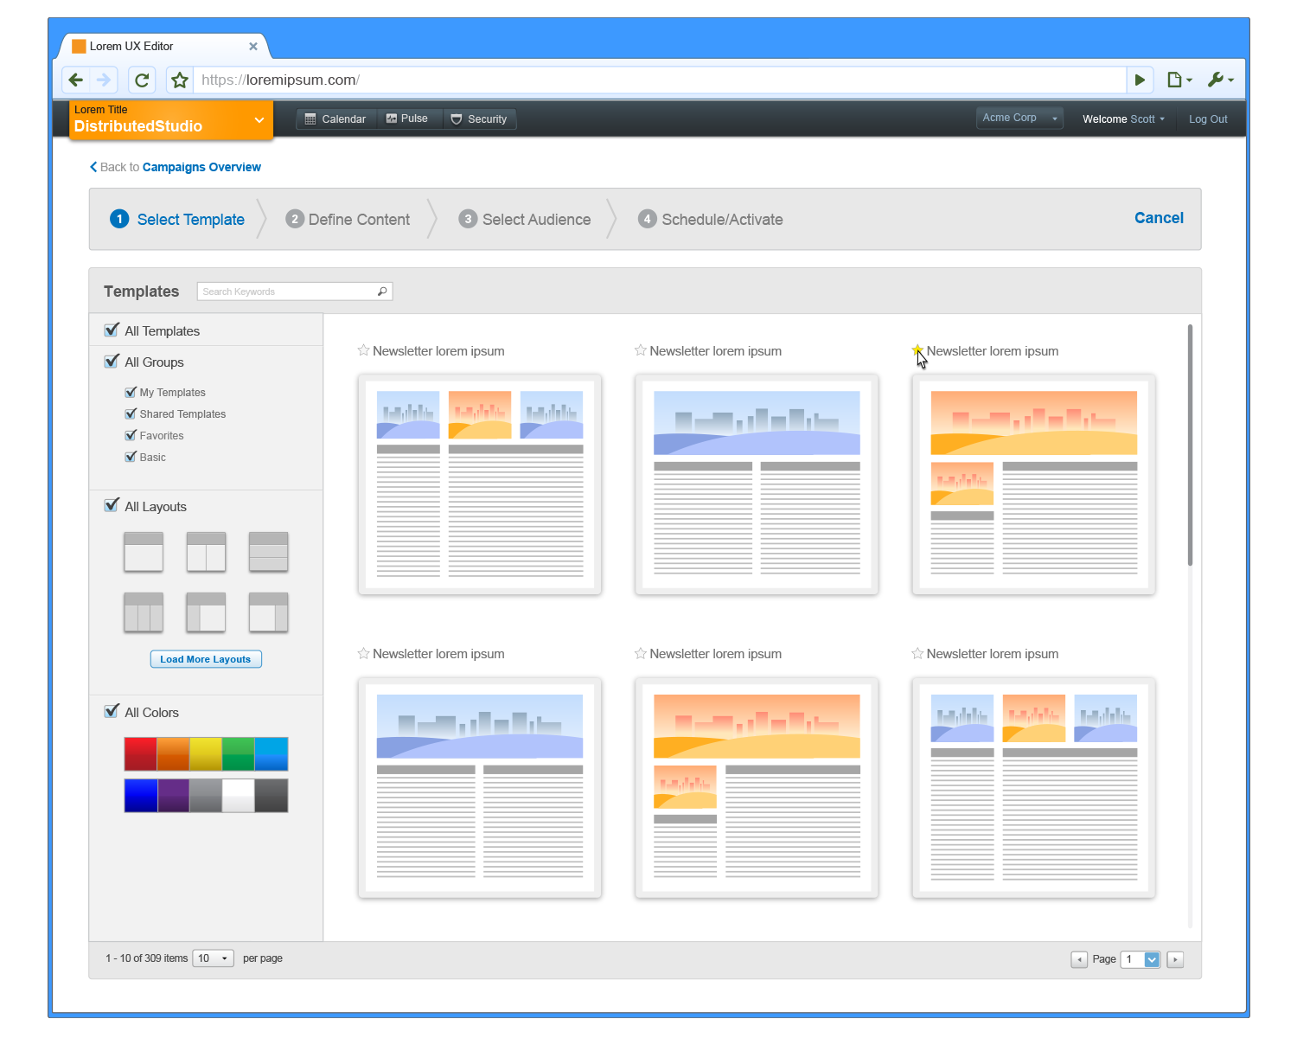Click the Log Out link
The width and height of the screenshot is (1297, 1038).
(x=1208, y=119)
